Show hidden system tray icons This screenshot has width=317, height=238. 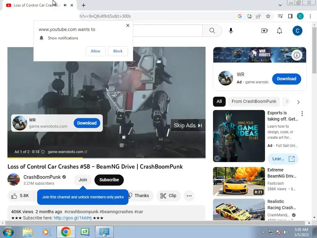pos(263,232)
